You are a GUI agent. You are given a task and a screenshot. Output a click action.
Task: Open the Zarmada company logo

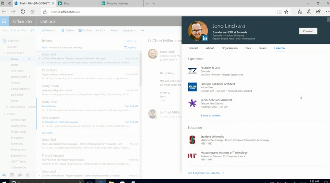pyautogui.click(x=192, y=71)
